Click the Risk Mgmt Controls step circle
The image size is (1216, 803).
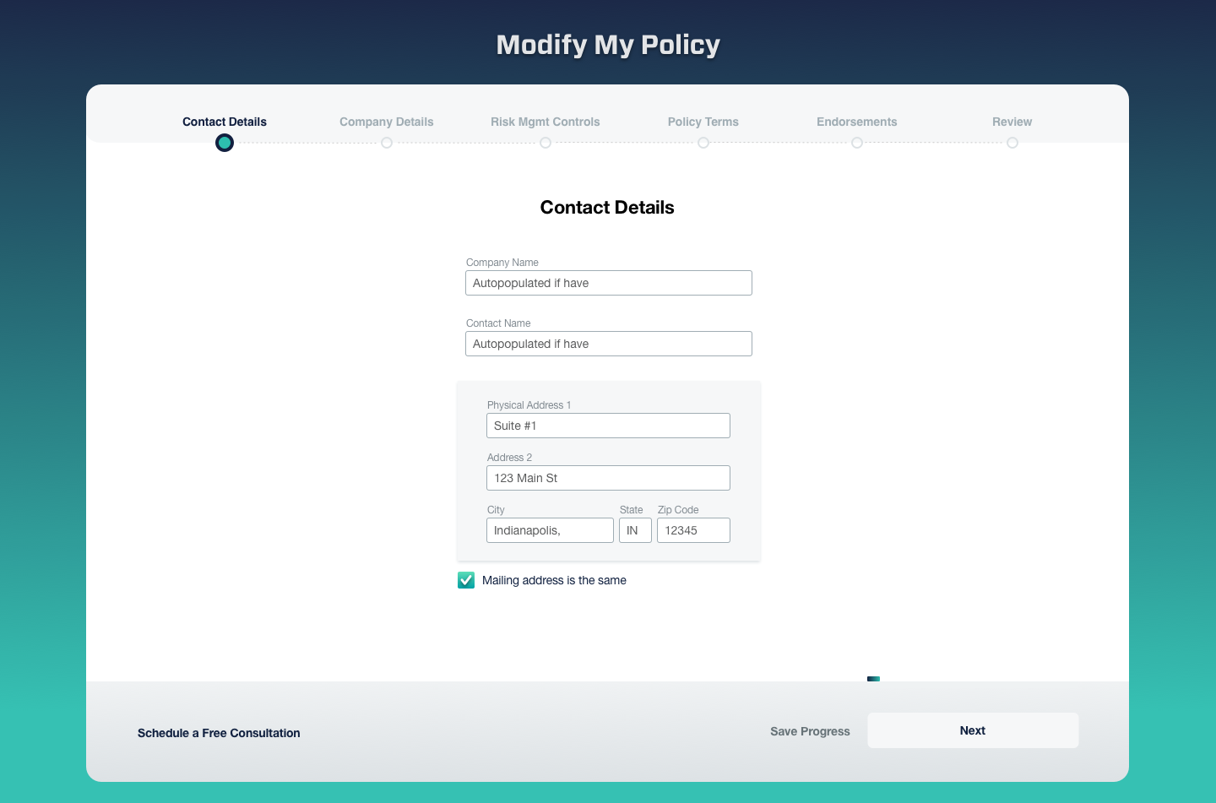coord(546,143)
